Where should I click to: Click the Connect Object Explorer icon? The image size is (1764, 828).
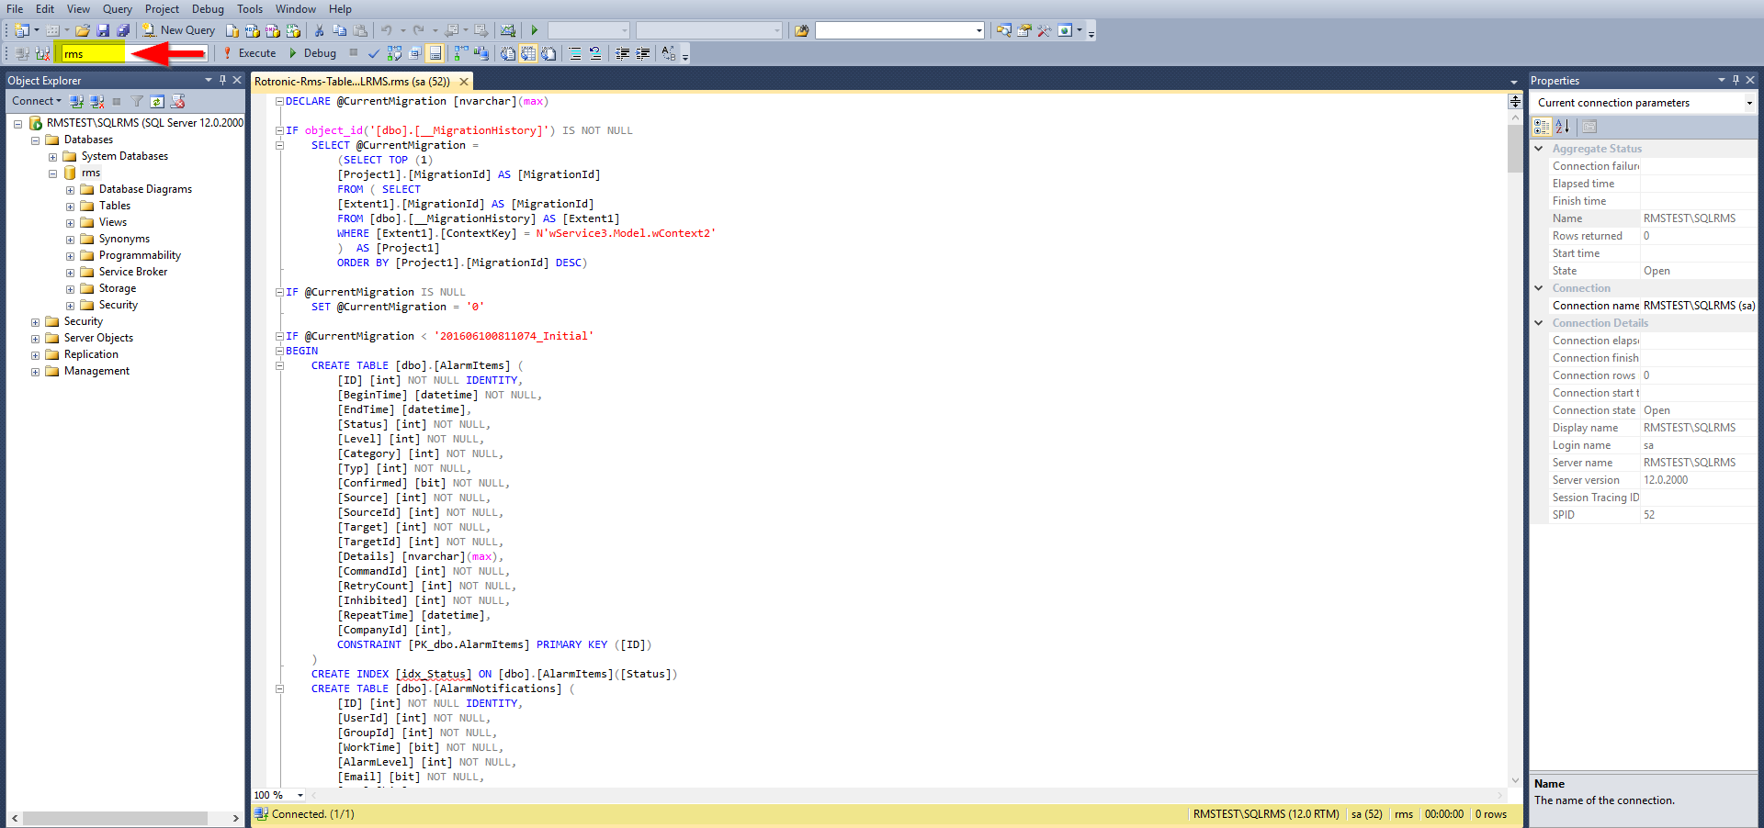pos(77,101)
